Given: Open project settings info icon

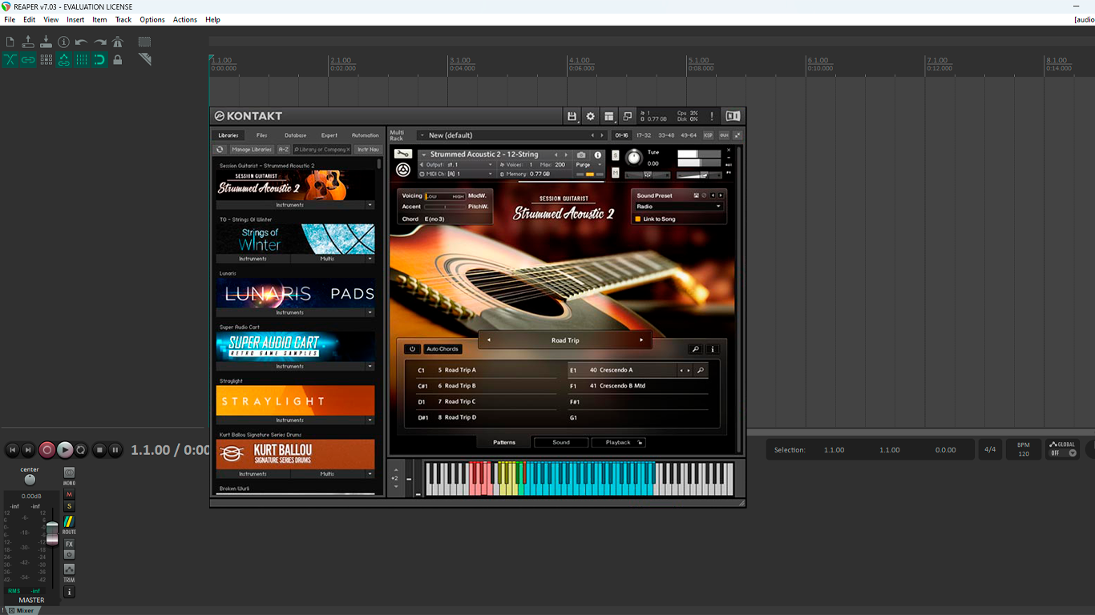Looking at the screenshot, I should 63,42.
